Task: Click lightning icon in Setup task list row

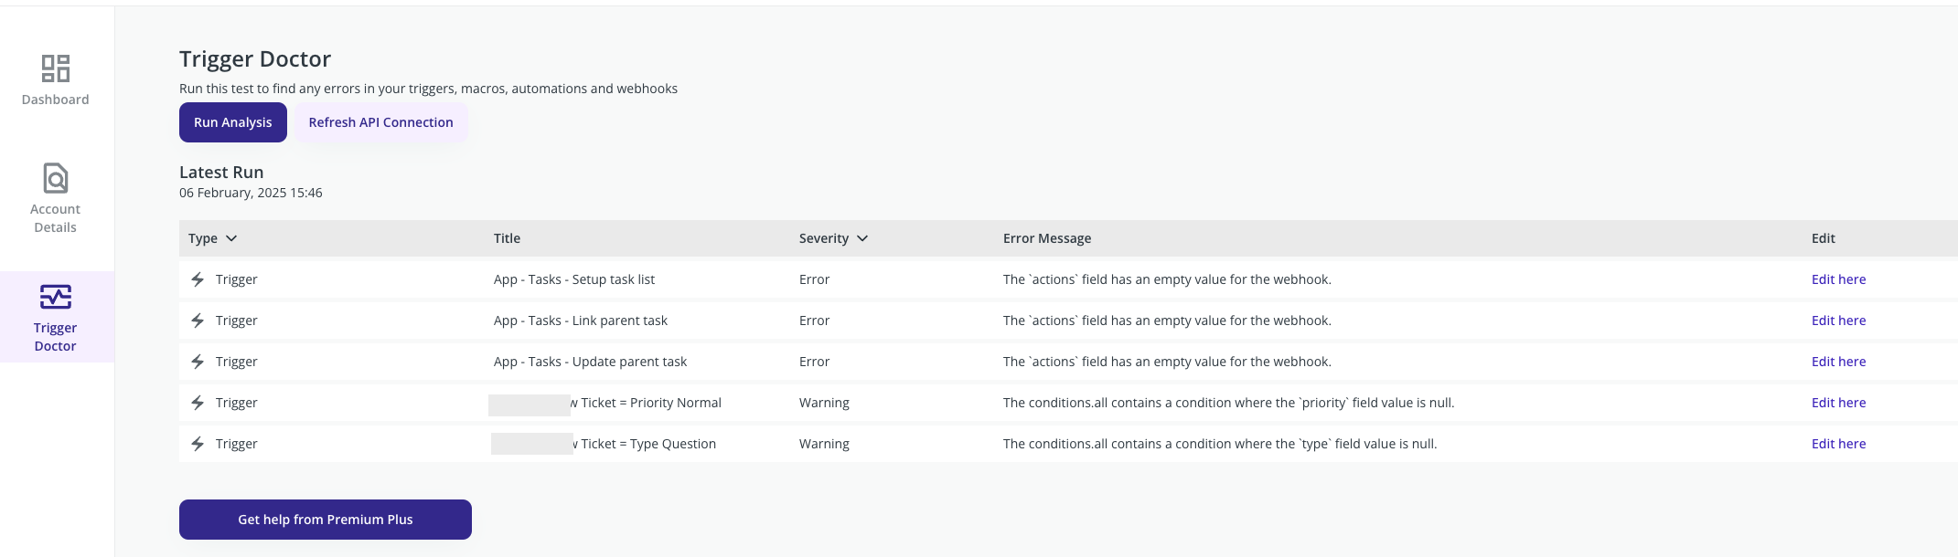Action: point(198,279)
